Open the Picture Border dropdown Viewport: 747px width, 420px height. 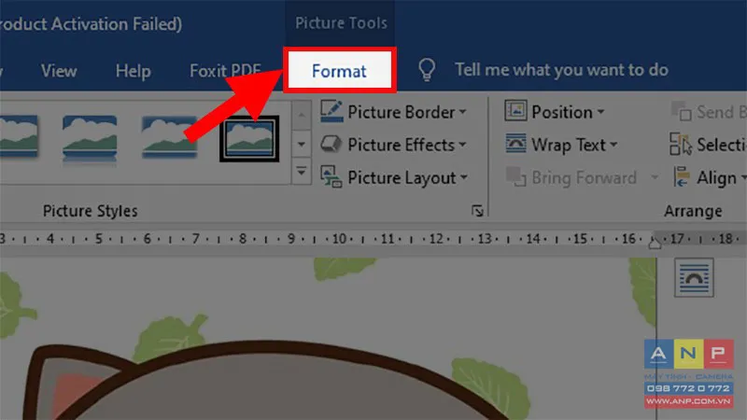pos(393,112)
